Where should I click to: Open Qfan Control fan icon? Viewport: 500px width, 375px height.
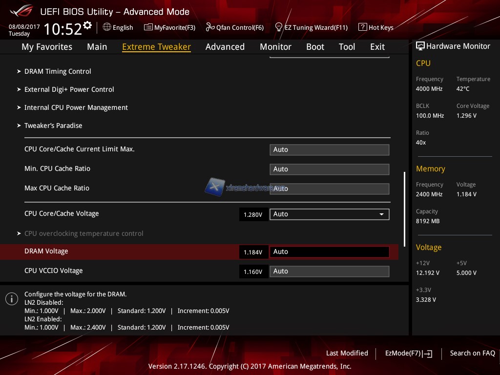click(210, 27)
